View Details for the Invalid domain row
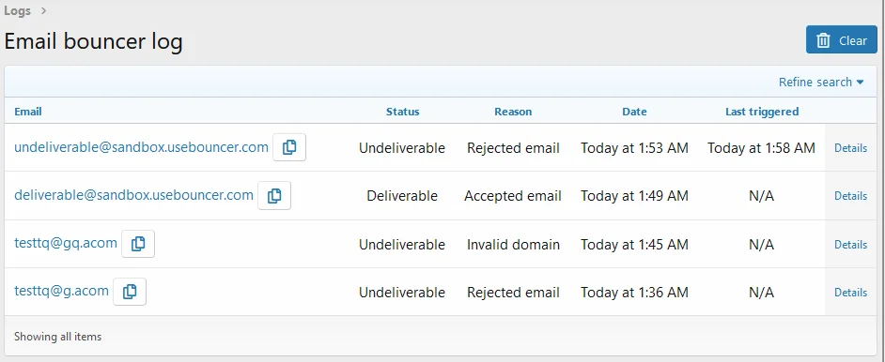 [850, 245]
